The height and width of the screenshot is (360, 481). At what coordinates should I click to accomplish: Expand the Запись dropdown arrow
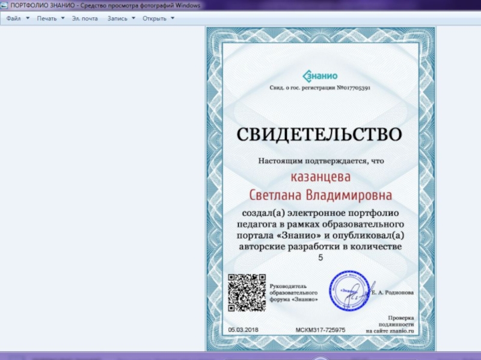[133, 18]
